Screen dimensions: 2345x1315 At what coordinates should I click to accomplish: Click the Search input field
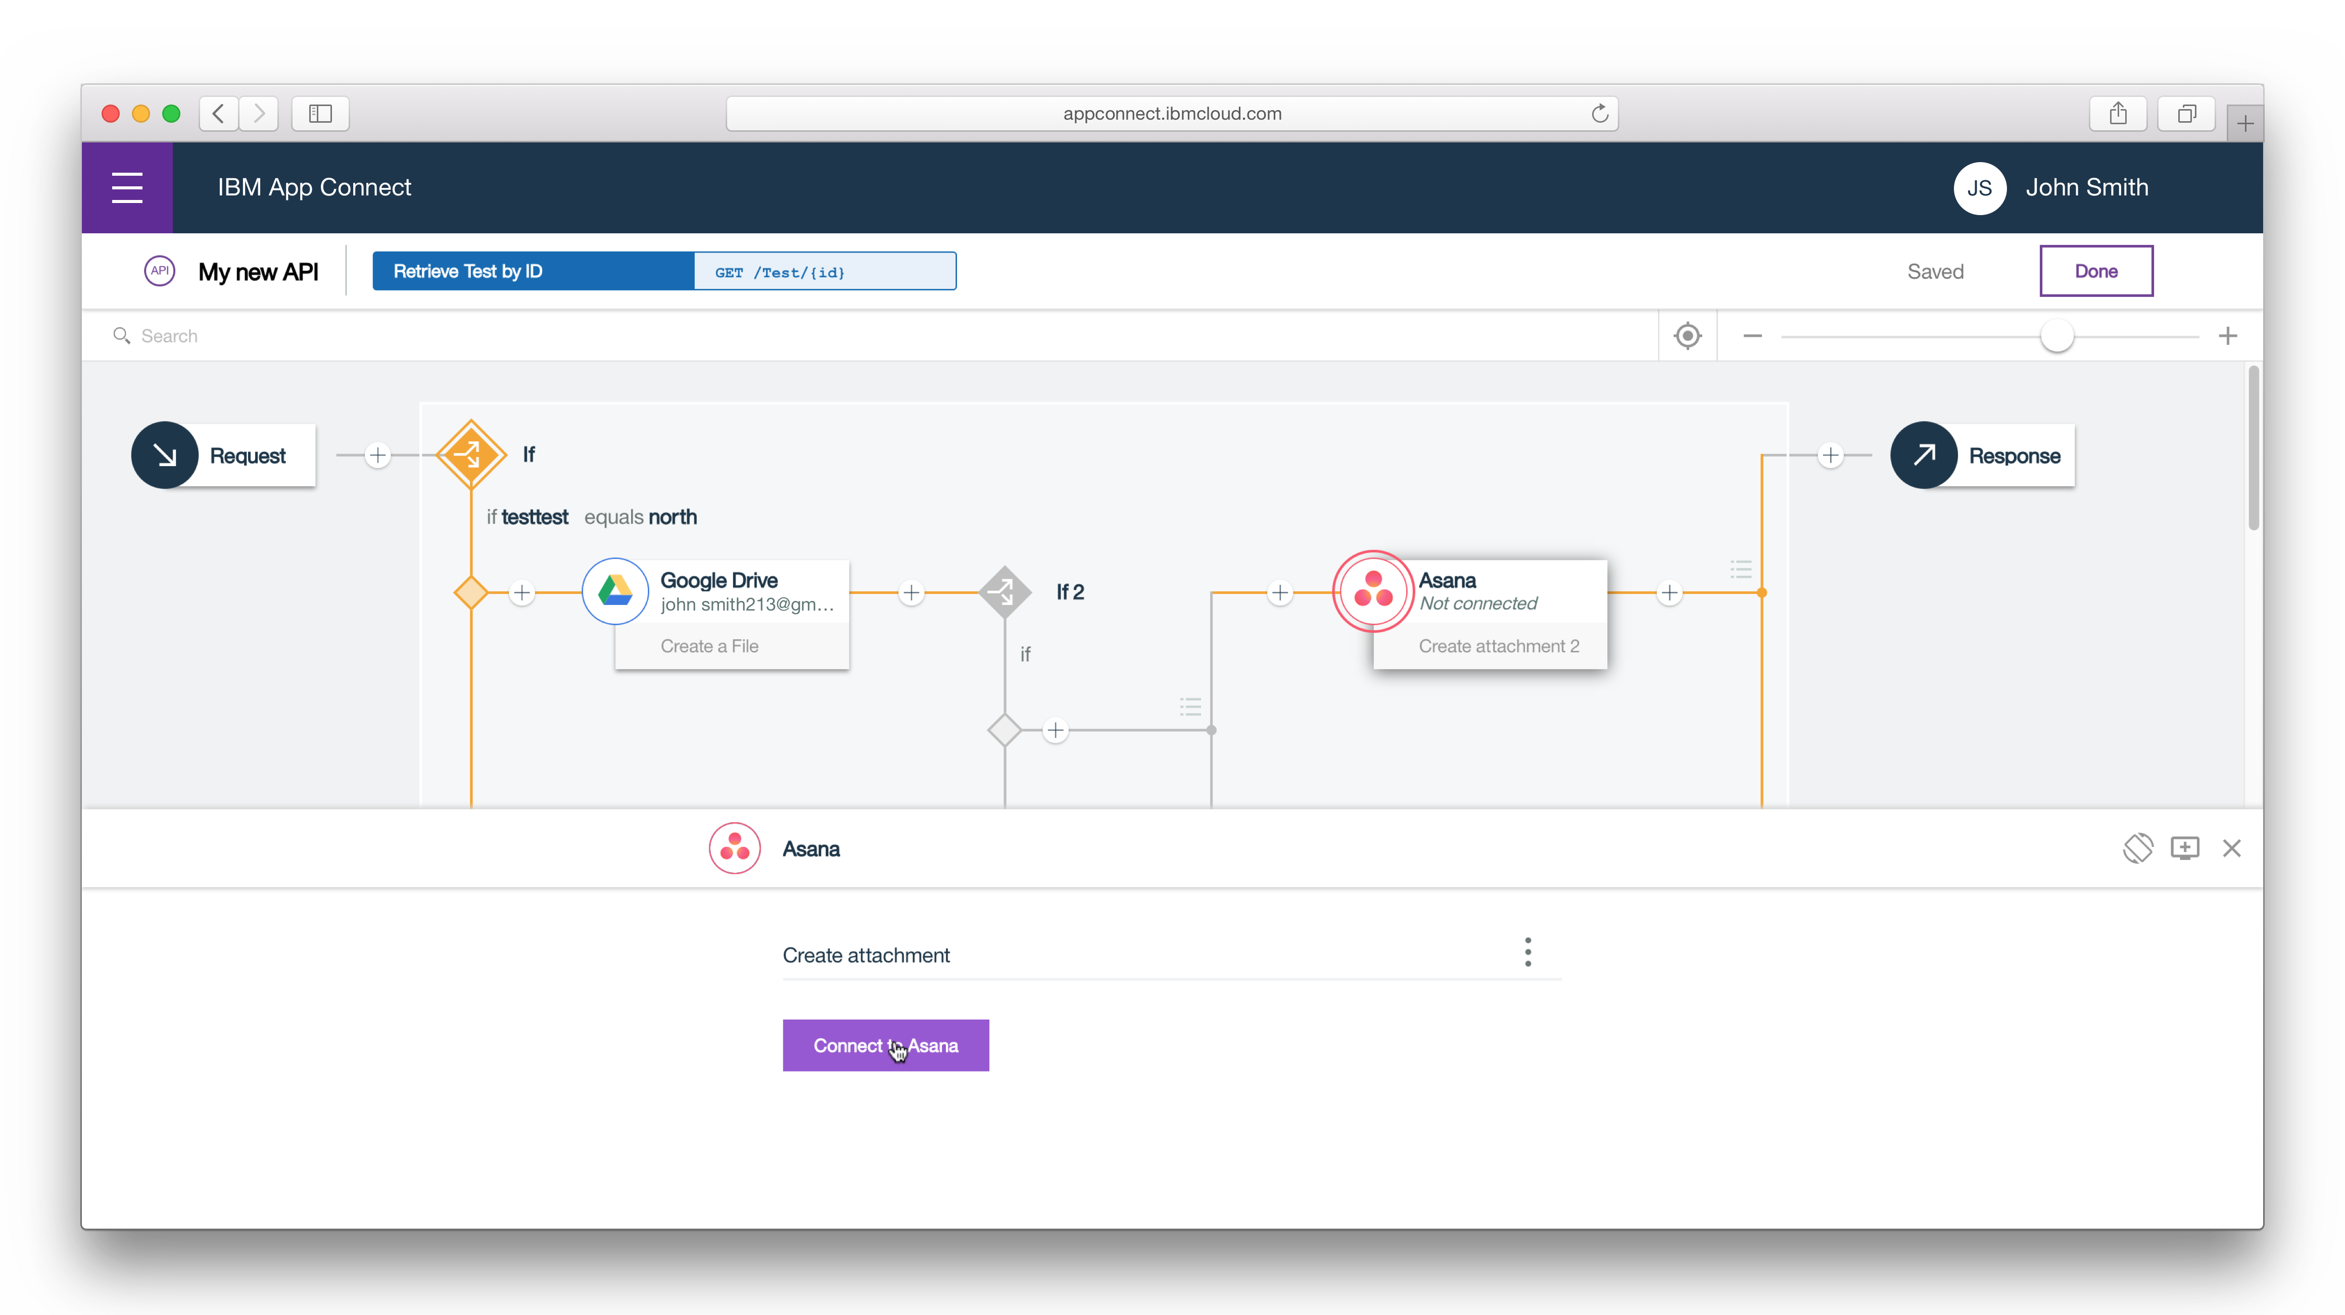pyautogui.click(x=546, y=336)
